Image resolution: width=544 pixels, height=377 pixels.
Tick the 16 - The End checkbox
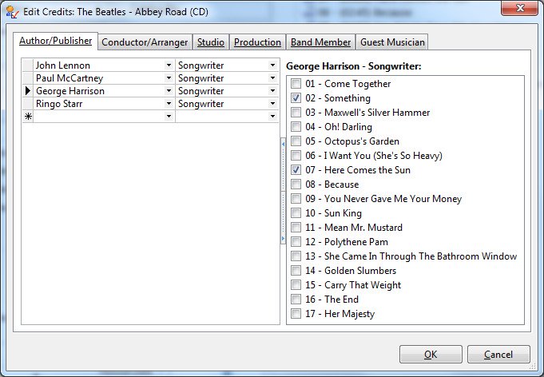click(x=296, y=300)
